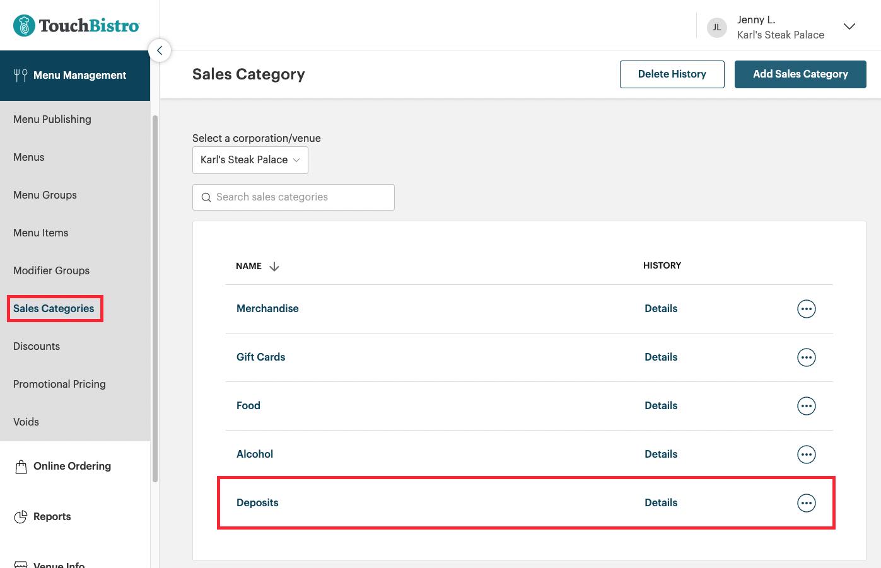This screenshot has height=568, width=881.
Task: Collapse the sidebar with the chevron
Action: pos(160,50)
